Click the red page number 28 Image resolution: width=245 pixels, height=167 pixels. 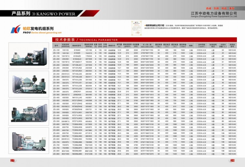(233, 160)
